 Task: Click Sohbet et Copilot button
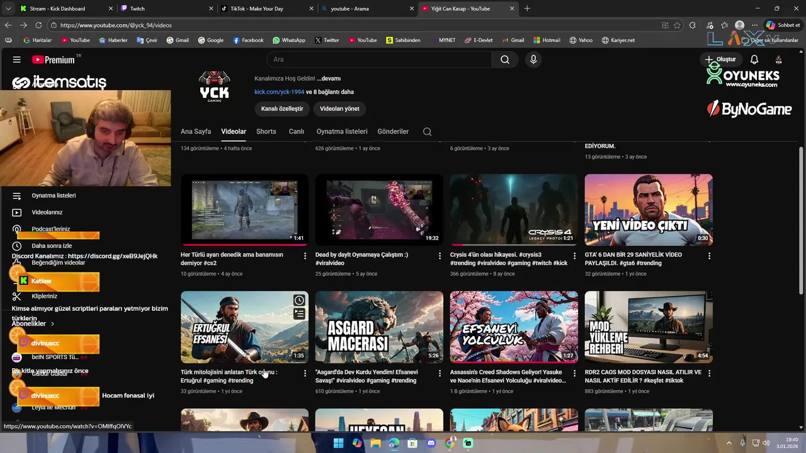click(x=783, y=25)
